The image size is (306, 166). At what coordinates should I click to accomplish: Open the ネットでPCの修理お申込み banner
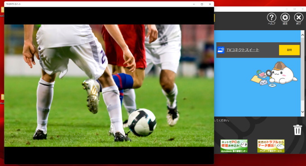click(234, 146)
